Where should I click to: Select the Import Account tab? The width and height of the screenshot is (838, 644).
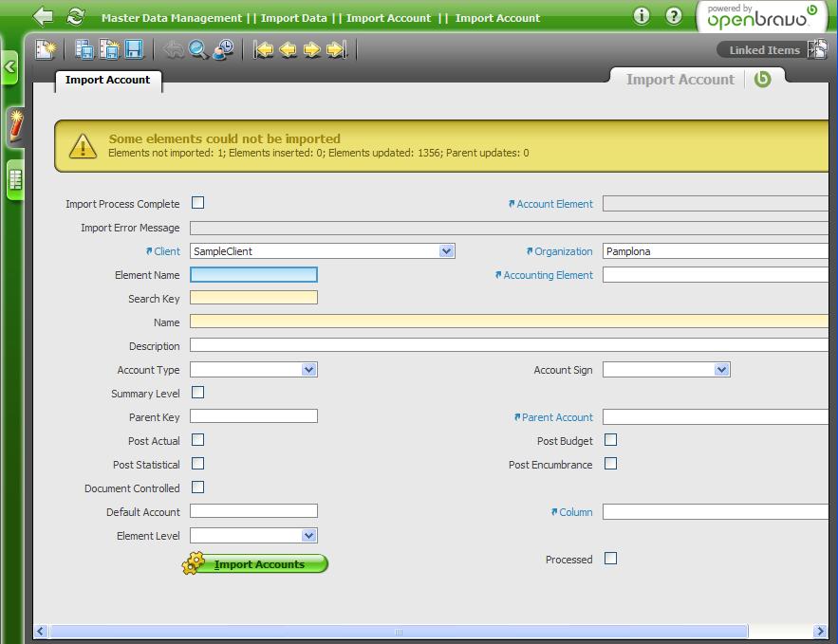click(107, 81)
